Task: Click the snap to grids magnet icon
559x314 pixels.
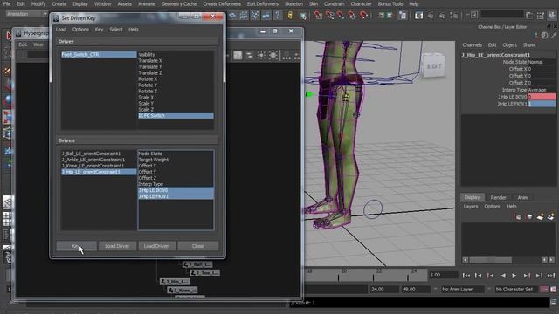Action: pos(318,16)
